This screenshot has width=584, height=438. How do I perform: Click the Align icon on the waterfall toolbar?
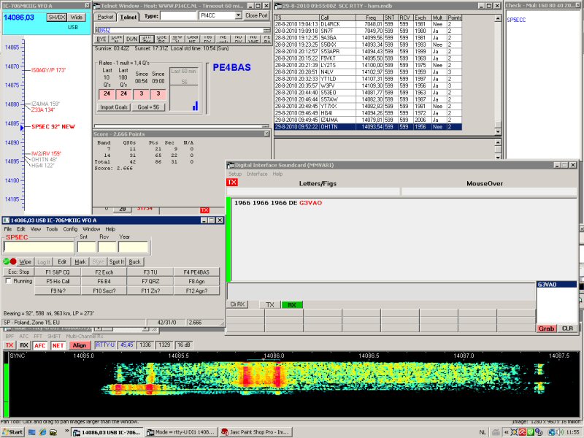[79, 345]
